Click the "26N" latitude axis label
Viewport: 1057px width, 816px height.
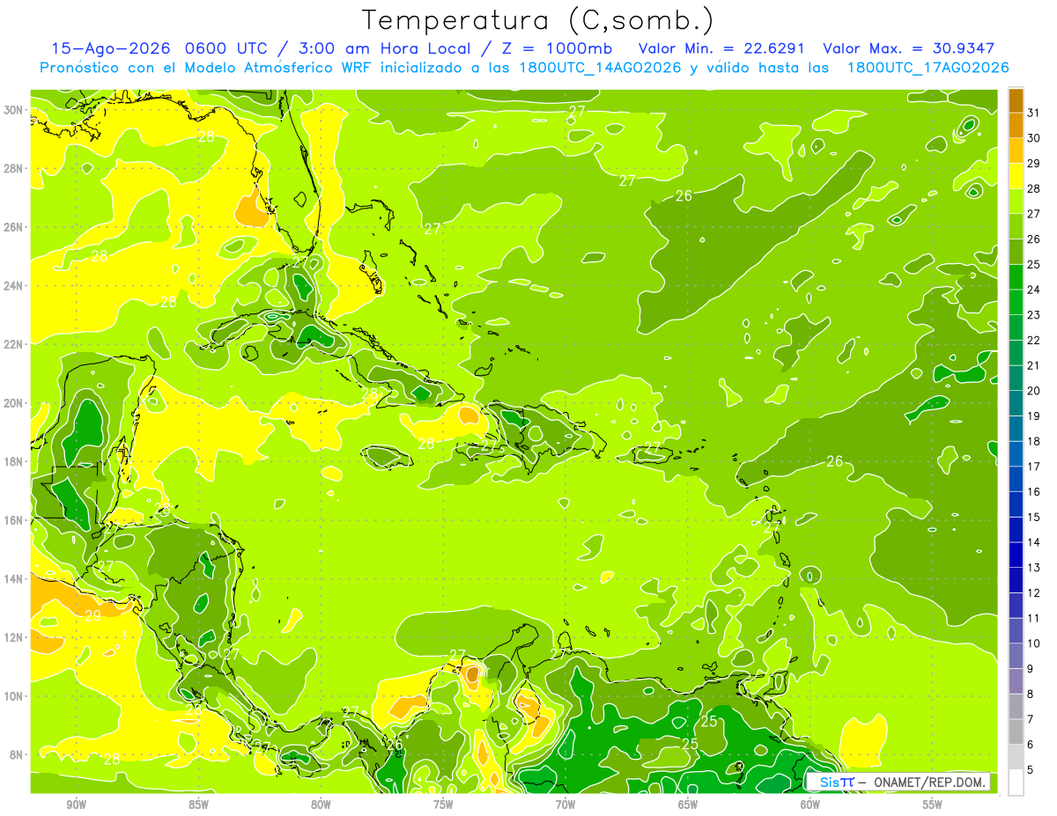coord(15,227)
